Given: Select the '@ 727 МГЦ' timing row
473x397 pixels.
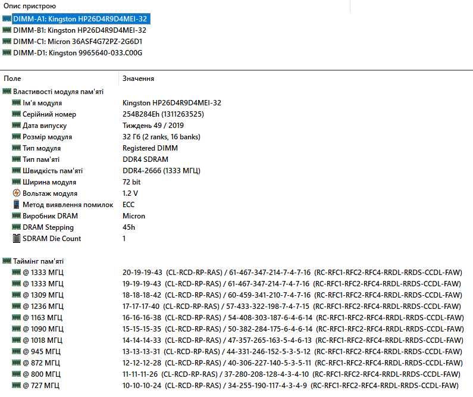Looking at the screenshot, I should (x=235, y=386).
